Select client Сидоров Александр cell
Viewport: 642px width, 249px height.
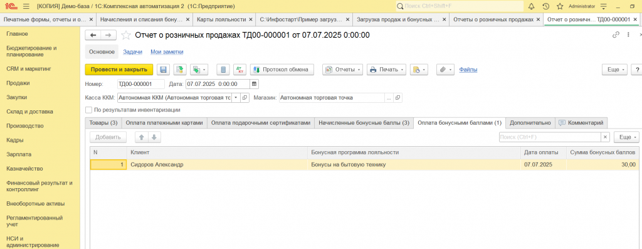click(x=217, y=164)
